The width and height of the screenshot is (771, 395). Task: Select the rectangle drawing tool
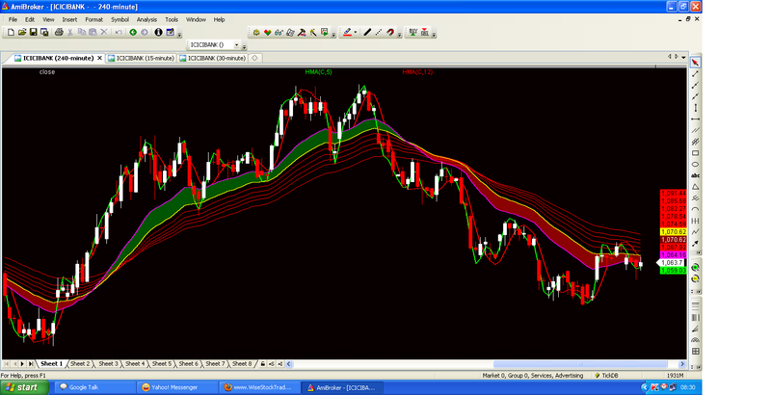coord(695,153)
